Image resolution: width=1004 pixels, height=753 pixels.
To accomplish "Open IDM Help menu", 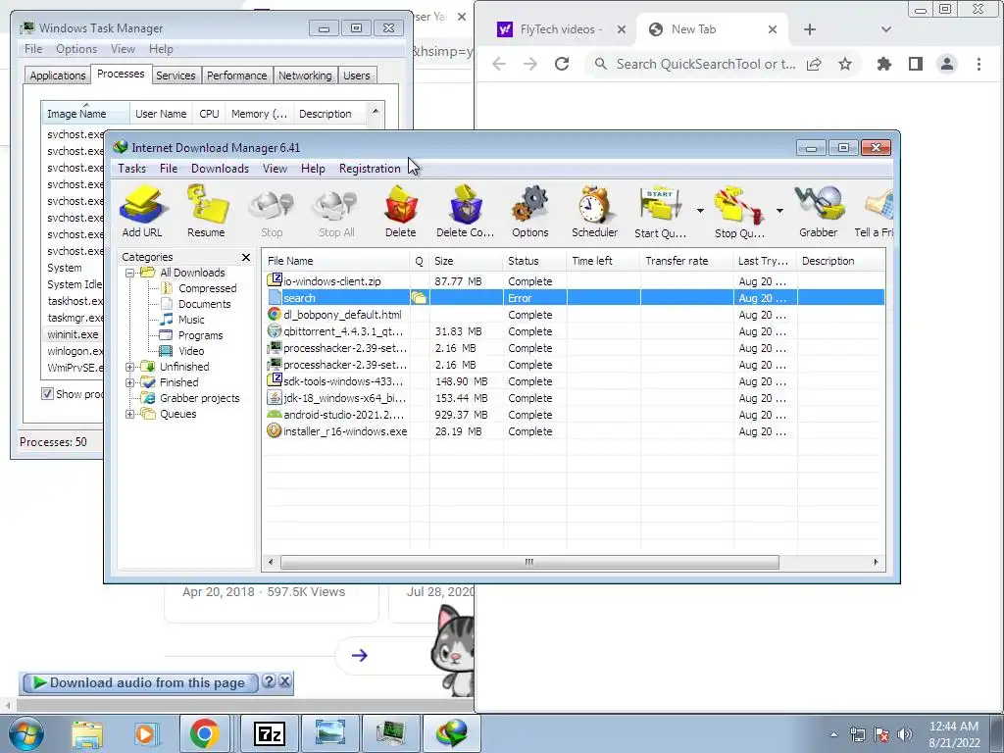I will [313, 169].
